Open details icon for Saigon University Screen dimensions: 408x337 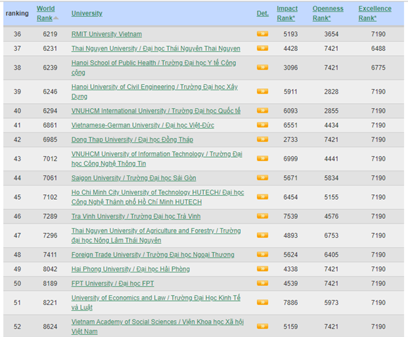tap(262, 177)
